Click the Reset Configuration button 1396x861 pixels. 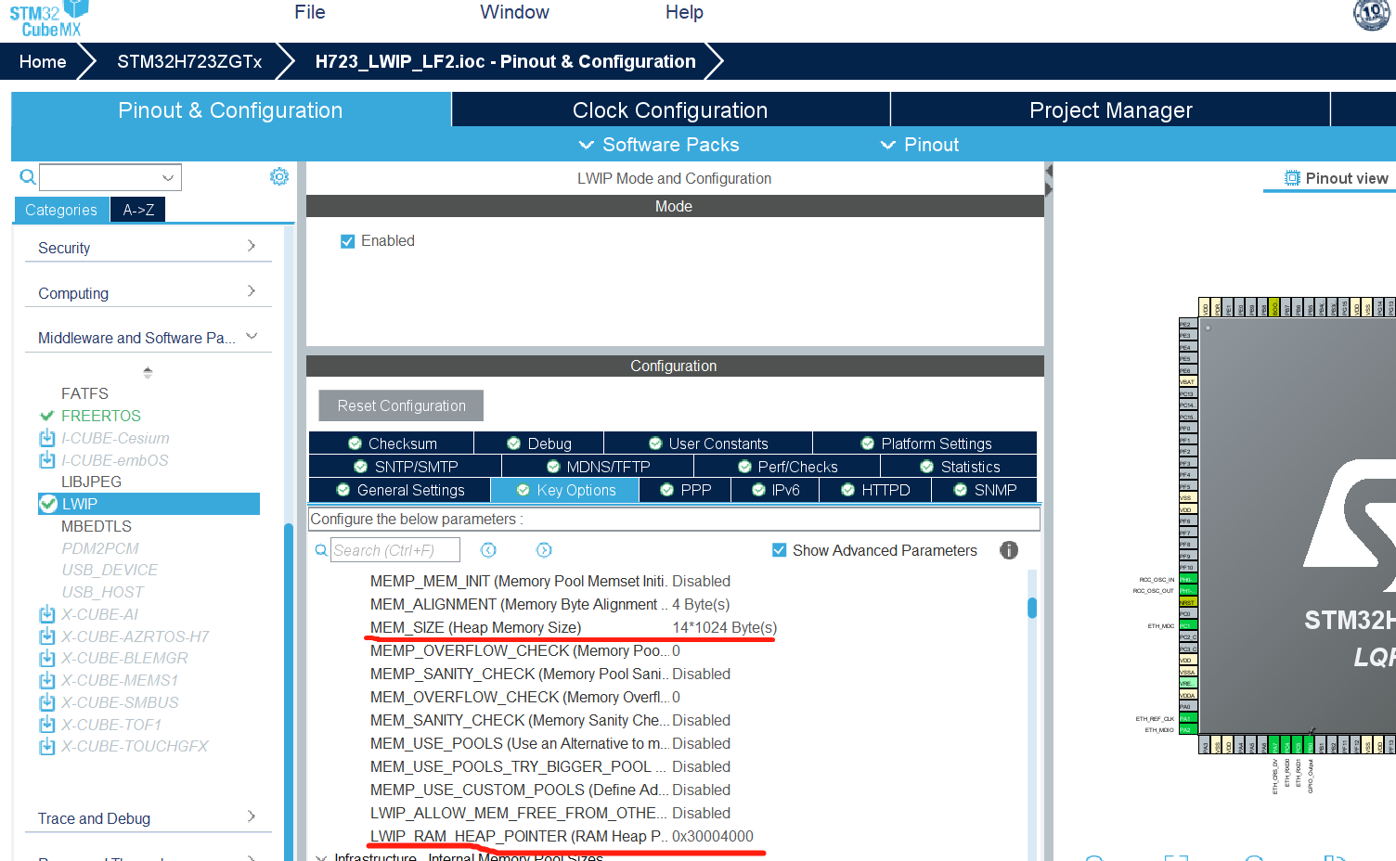click(401, 405)
